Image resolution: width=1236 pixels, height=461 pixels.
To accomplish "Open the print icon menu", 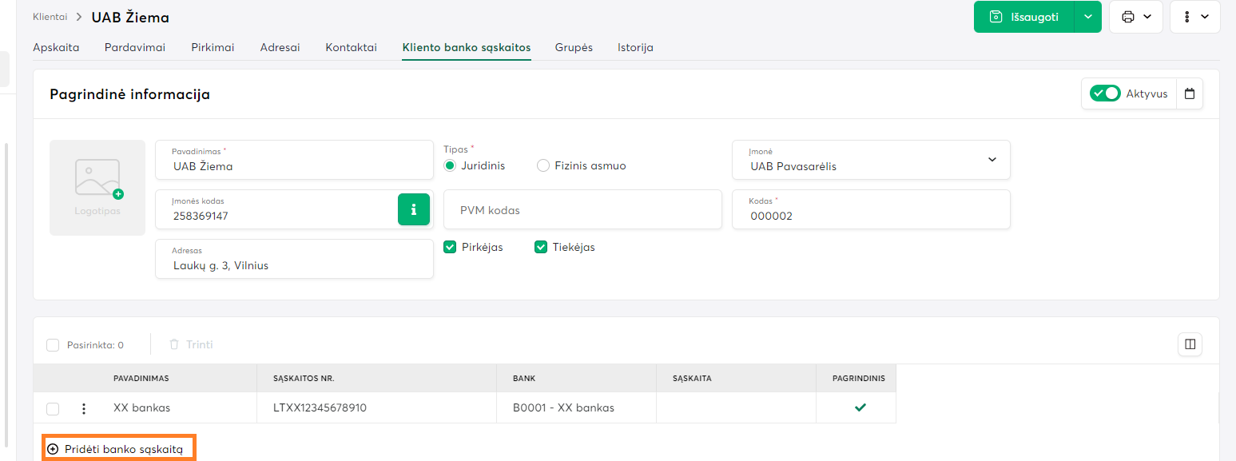I will (x=1135, y=17).
